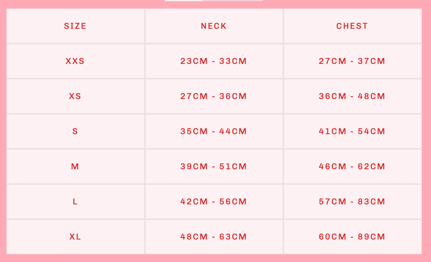The image size is (431, 262).
Task: Select the XL size cell
Action: pos(75,237)
